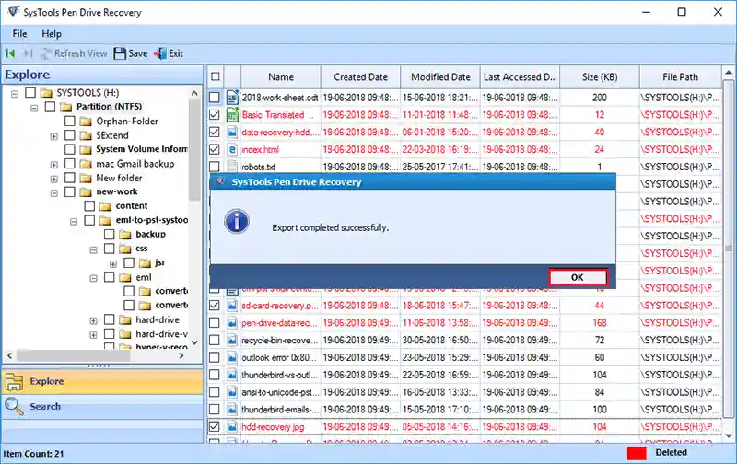The width and height of the screenshot is (737, 464).
Task: Expand the New folder tree node
Action: 54,179
